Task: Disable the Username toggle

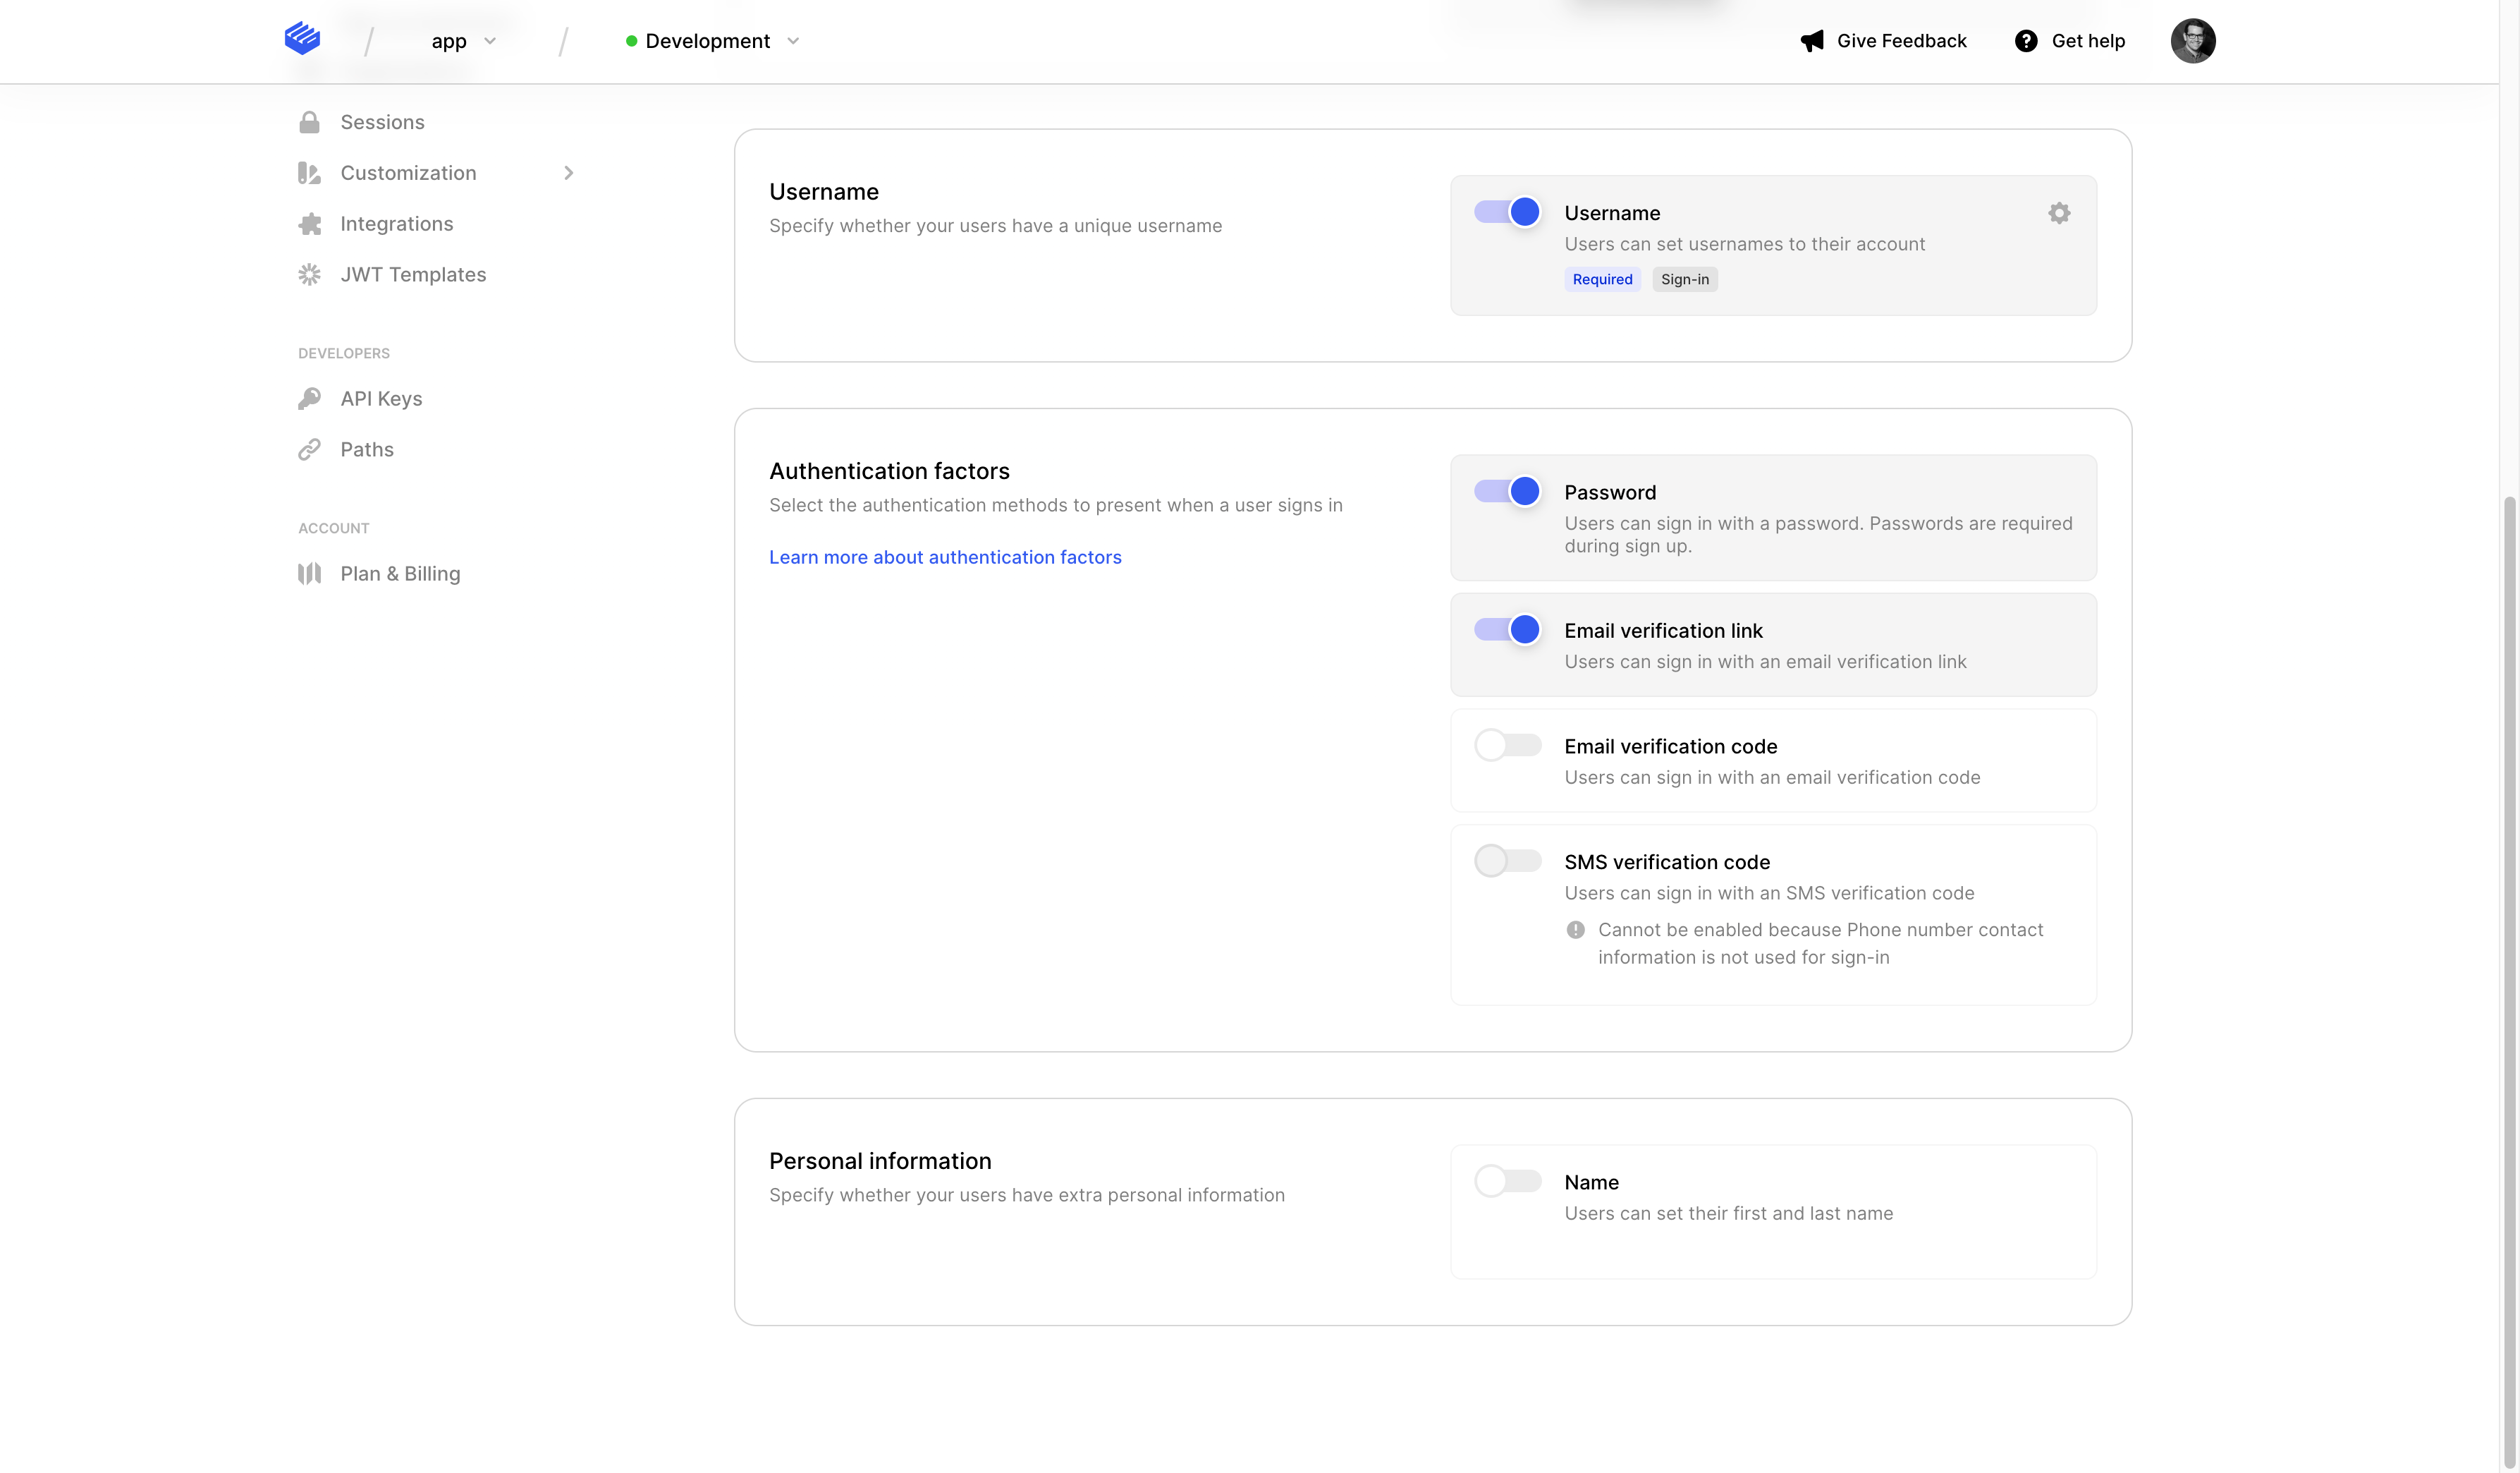Action: (x=1507, y=212)
